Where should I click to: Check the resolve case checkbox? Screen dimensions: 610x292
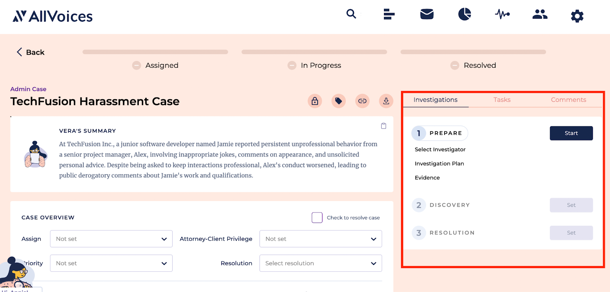point(317,218)
